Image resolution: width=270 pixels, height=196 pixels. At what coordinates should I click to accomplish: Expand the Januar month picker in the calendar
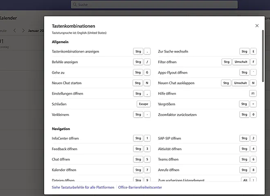(36, 31)
